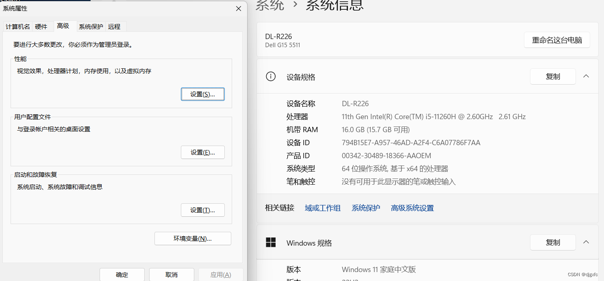Click the 视觉效果，处理器计划 description text
The width and height of the screenshot is (604, 281).
click(84, 71)
